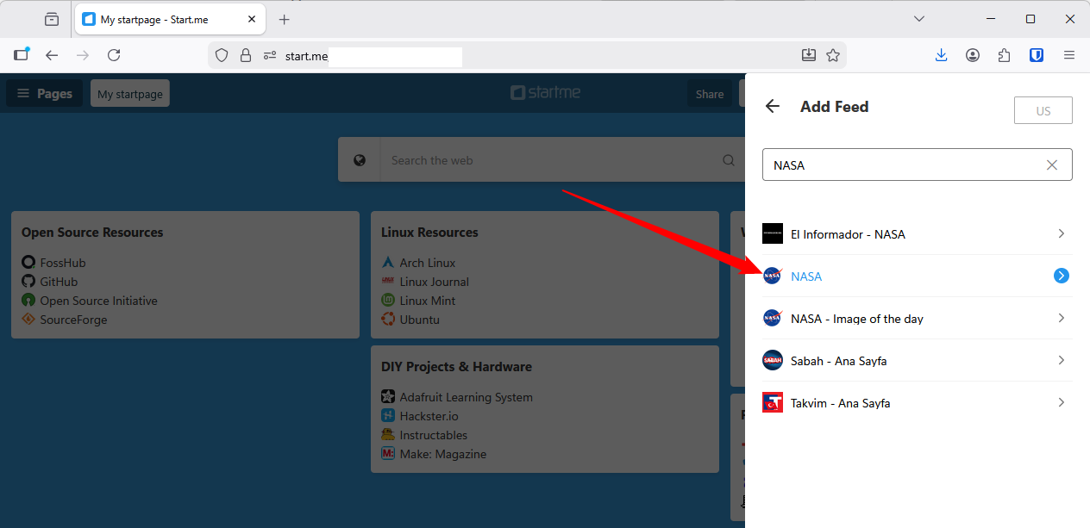Click the globe search engine icon
This screenshot has height=528, width=1090.
360,159
